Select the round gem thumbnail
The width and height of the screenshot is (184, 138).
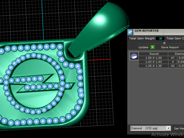click(134, 56)
